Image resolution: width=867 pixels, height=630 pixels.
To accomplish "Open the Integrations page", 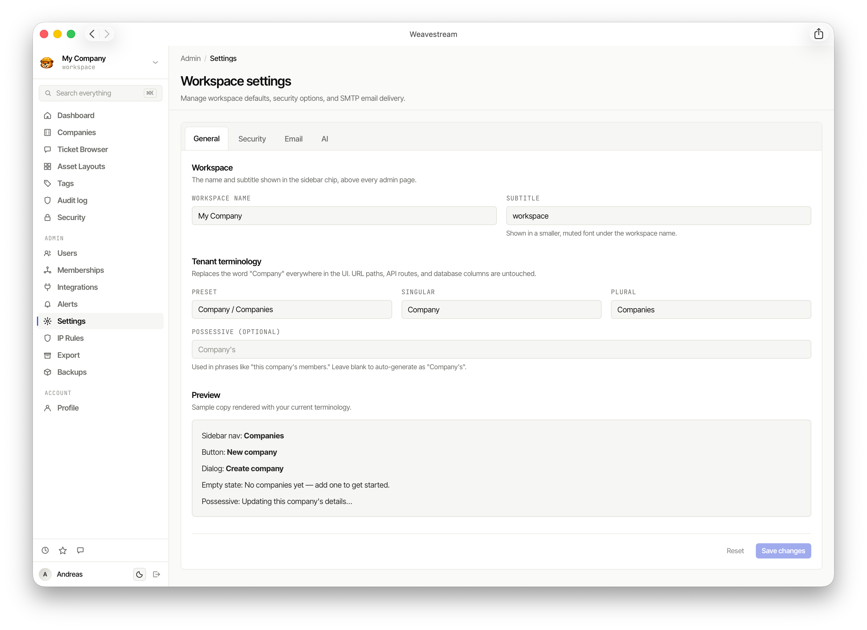I will (101, 287).
